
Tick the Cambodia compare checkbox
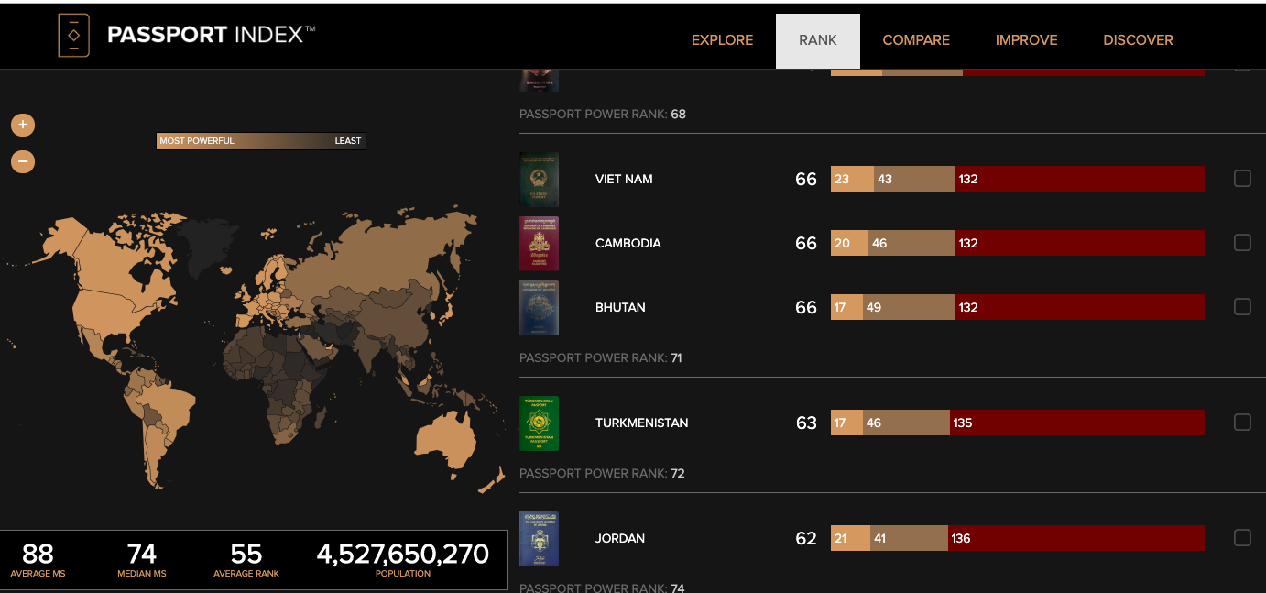coord(1242,243)
